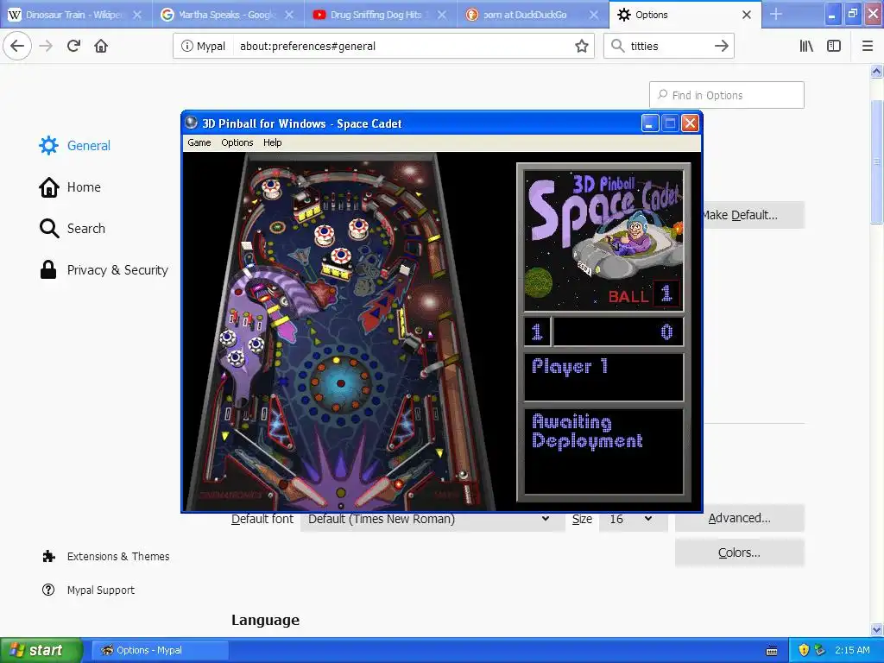Switch to the Drug Sniffing Dog YouTube tab

[x=381, y=15]
